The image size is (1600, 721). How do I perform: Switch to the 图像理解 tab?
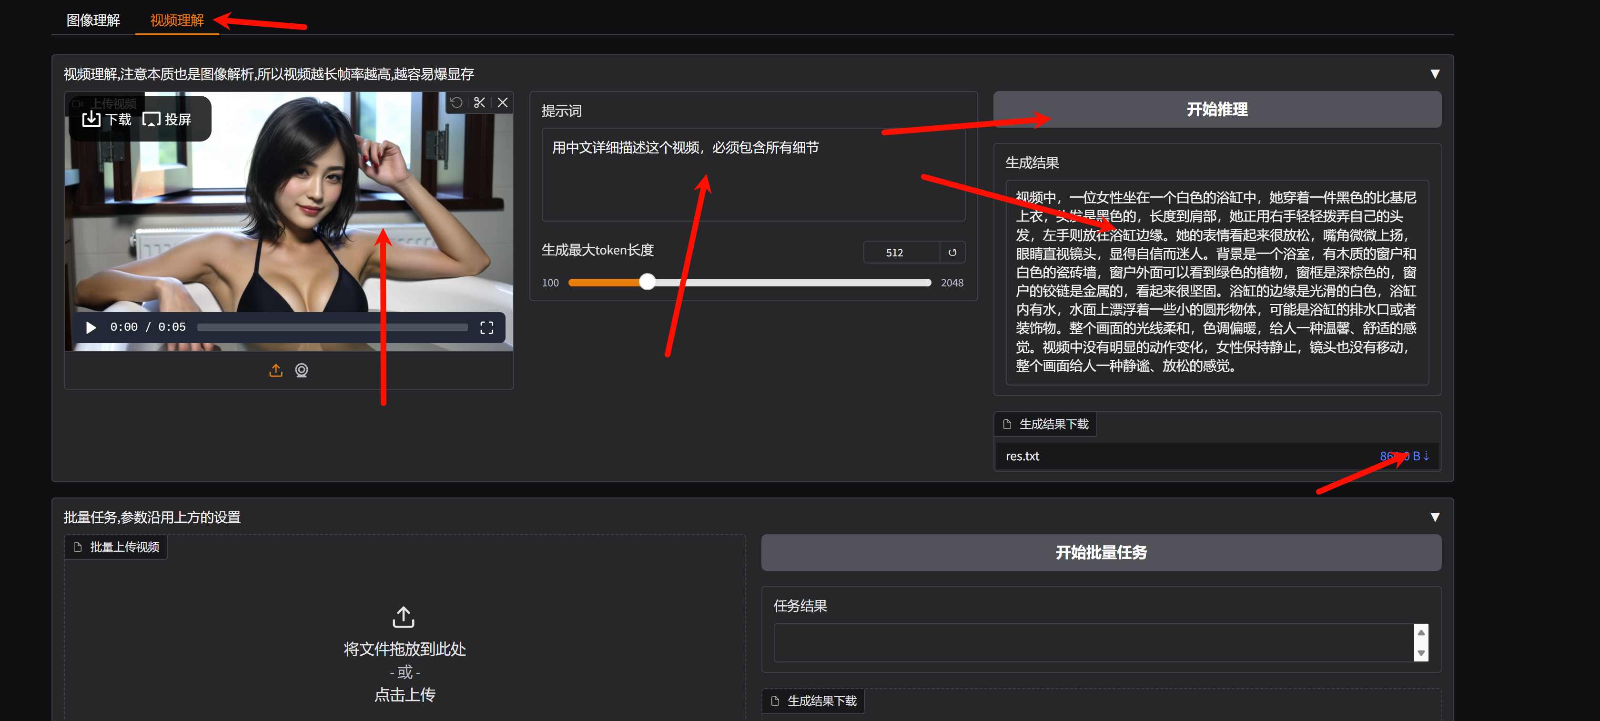tap(93, 20)
